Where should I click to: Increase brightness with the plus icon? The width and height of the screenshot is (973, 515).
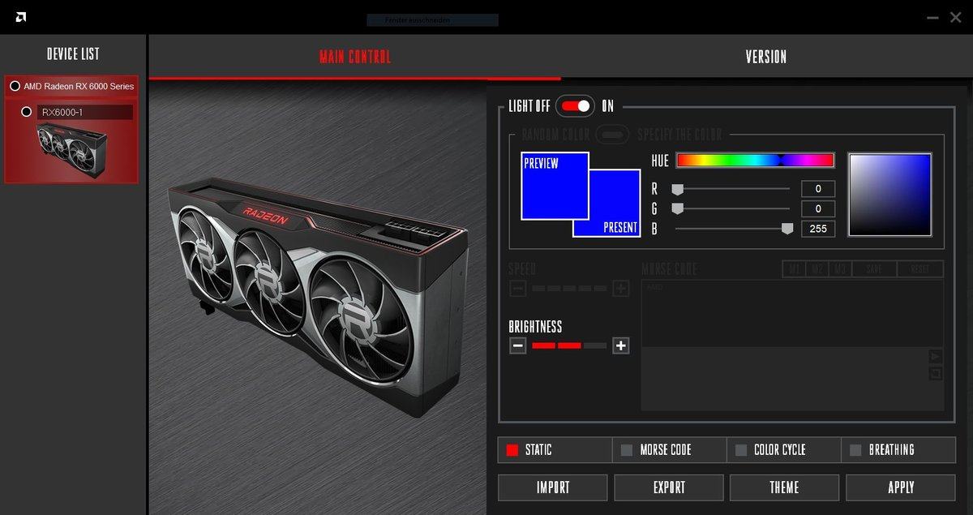point(621,346)
